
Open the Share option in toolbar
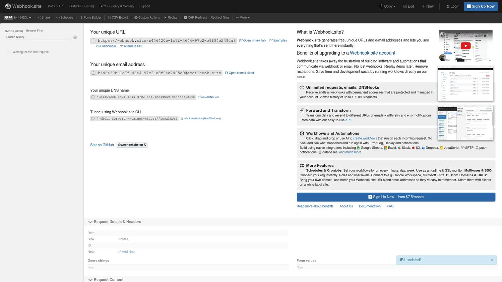coord(44,18)
